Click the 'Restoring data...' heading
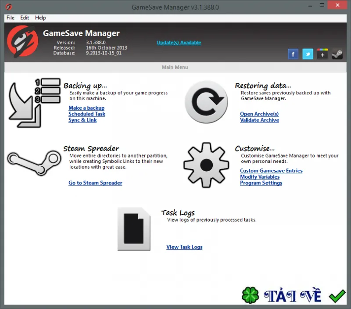This screenshot has width=351, height=309. 263,86
